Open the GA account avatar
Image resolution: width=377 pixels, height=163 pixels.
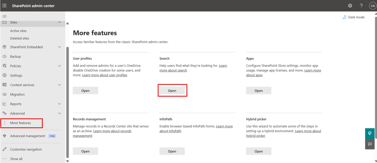(373, 6)
